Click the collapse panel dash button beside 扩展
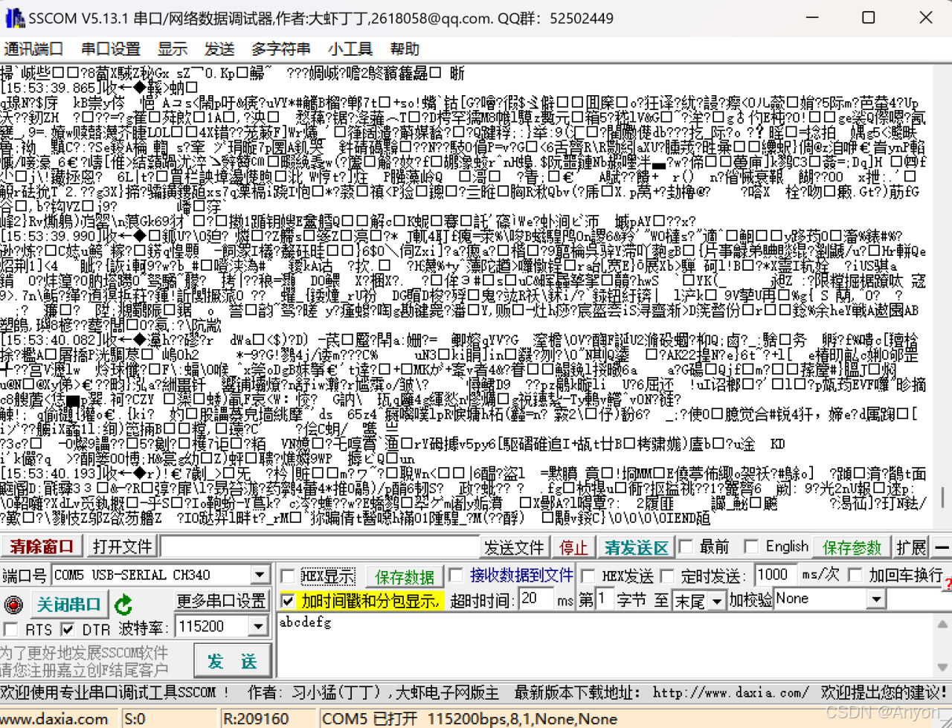 942,548
